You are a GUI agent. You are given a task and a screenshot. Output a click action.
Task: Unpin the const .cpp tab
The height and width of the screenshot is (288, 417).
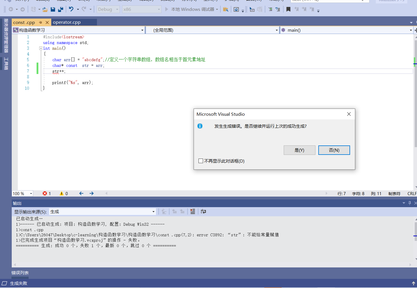pos(40,22)
